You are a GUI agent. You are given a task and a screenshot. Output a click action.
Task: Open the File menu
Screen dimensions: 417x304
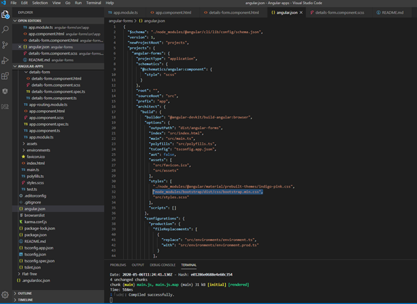click(13, 3)
